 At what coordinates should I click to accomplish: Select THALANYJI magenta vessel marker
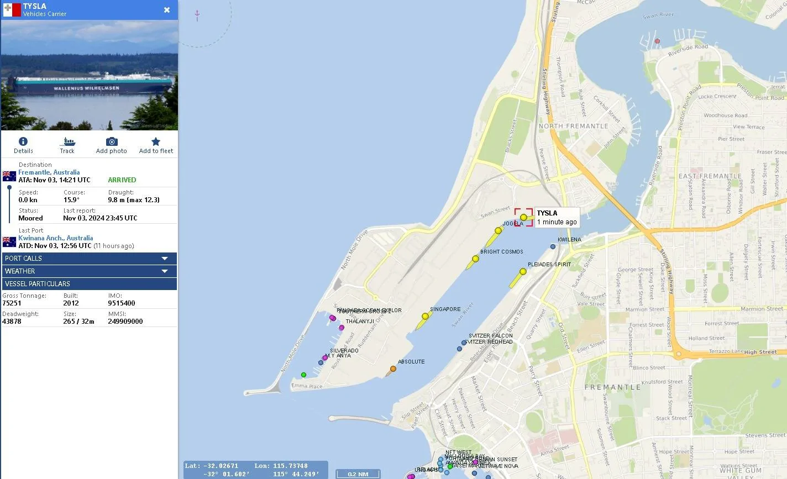point(342,328)
